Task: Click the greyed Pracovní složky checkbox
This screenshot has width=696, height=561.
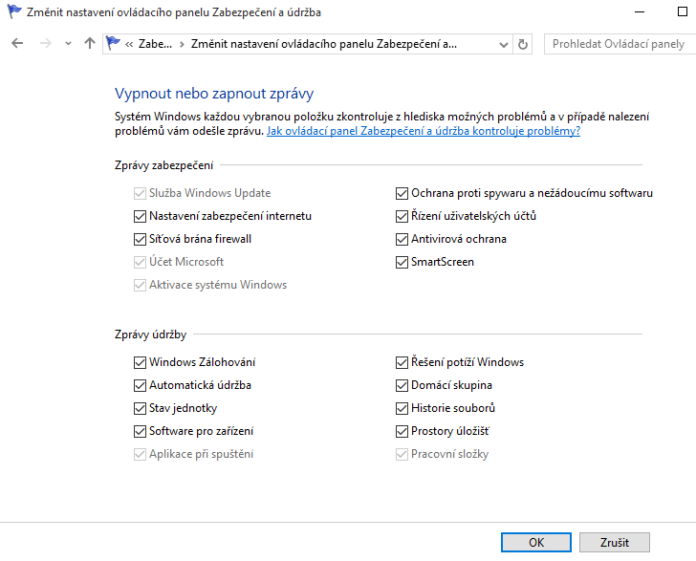Action: coord(402,455)
